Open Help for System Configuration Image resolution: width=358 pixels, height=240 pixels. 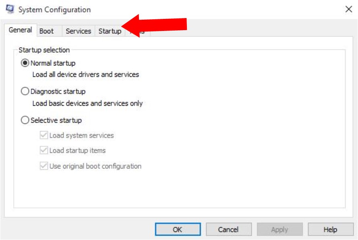tap(330, 230)
